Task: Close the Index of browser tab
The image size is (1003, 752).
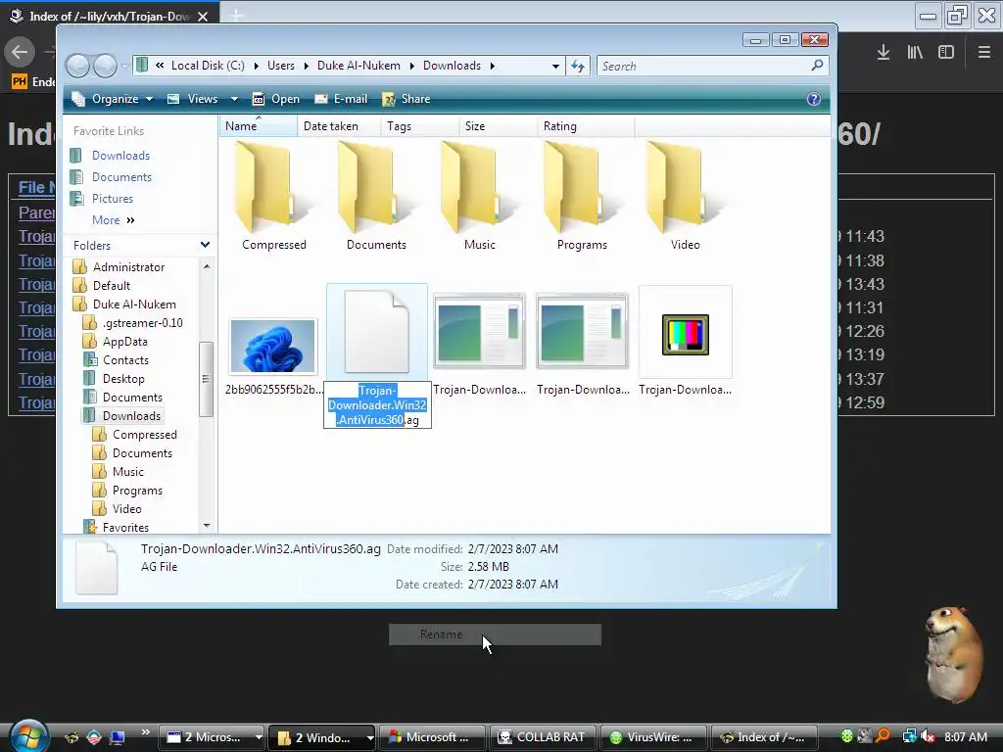Action: 203,17
